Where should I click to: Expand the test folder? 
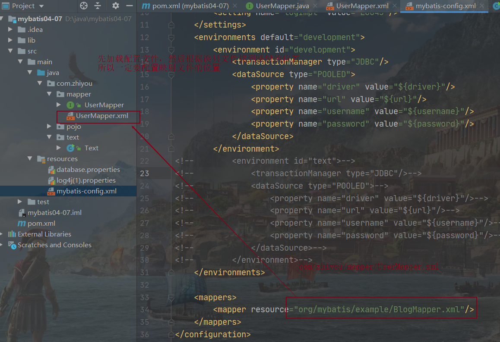pos(20,202)
